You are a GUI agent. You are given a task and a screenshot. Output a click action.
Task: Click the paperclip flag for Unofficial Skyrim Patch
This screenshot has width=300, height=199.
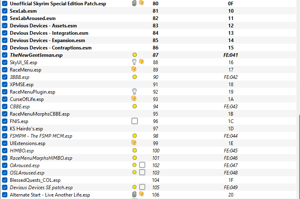pos(134,3)
